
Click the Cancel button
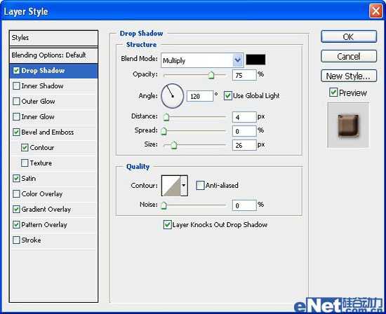click(349, 57)
